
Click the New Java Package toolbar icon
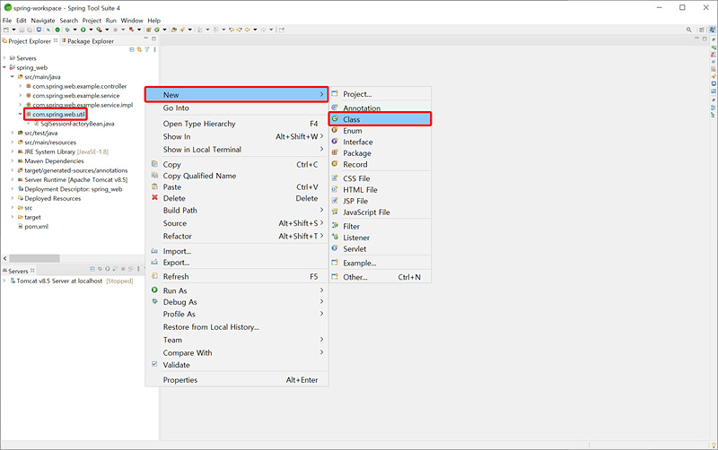click(x=148, y=30)
